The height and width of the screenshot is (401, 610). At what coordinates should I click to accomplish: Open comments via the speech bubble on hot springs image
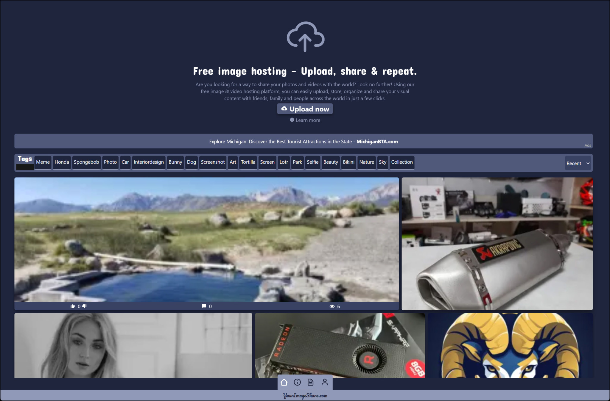point(204,306)
